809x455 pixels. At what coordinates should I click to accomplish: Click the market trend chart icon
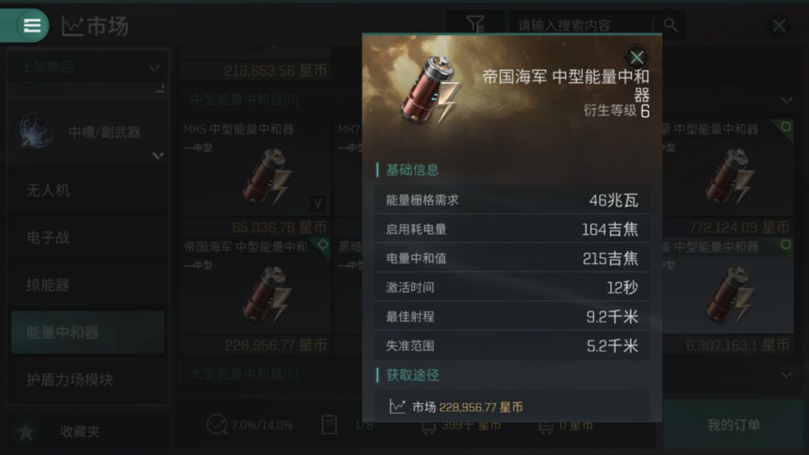tap(72, 25)
